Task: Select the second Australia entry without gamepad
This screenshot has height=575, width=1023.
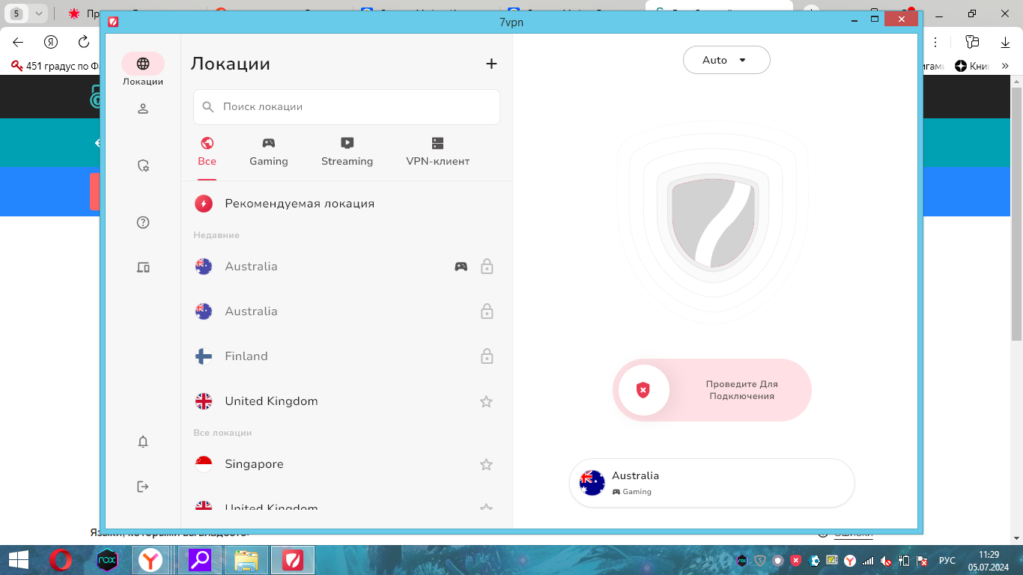Action: click(347, 311)
